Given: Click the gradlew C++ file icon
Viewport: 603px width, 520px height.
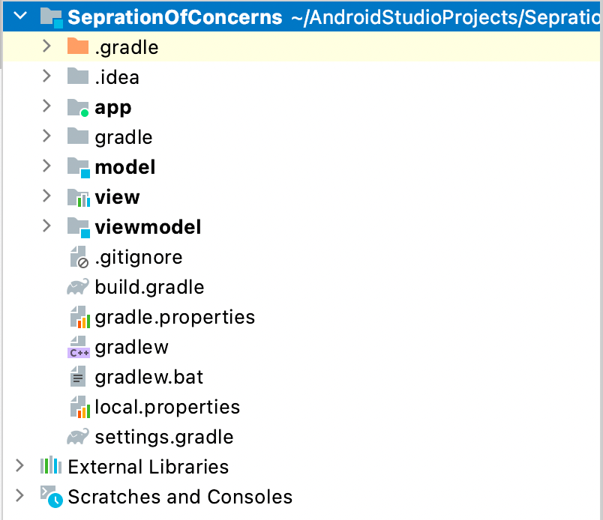Looking at the screenshot, I should [78, 347].
